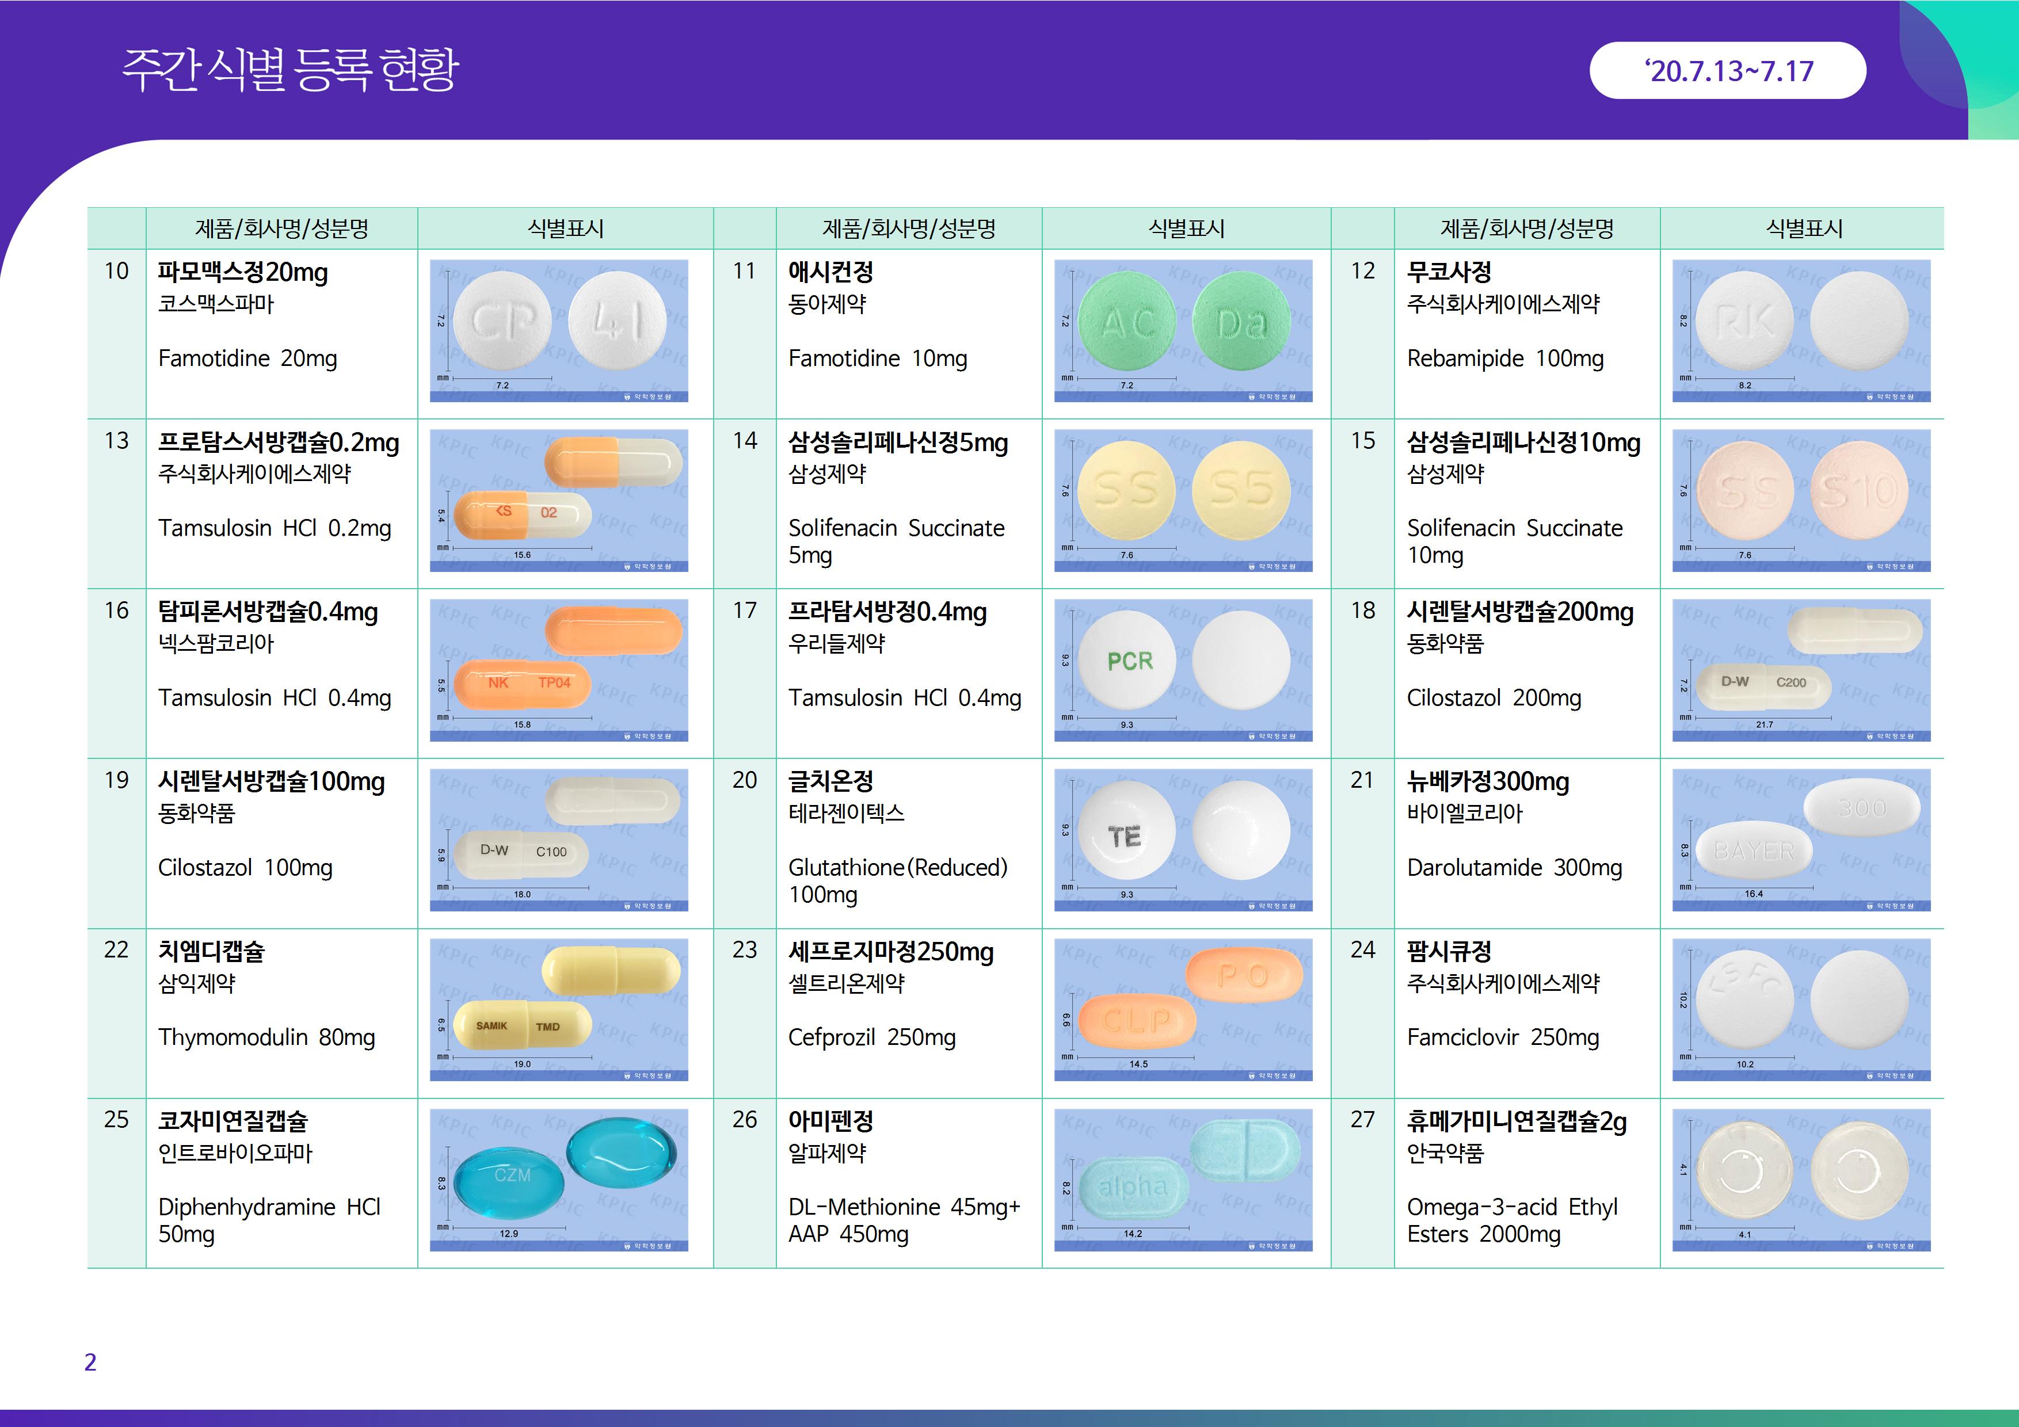The image size is (2019, 1427).
Task: Click the 글치온정 product name
Action: pyautogui.click(x=830, y=781)
